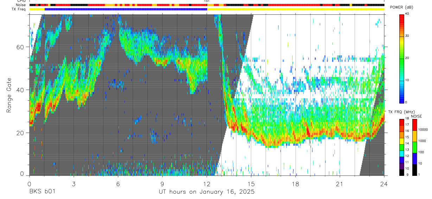This screenshot has width=432, height=199.
Task: Pick the yellow block of the NOISE colorbar
Action: pos(415,136)
